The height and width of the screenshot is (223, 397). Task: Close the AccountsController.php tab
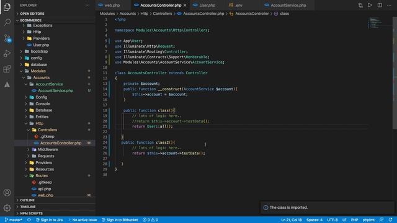[185, 5]
